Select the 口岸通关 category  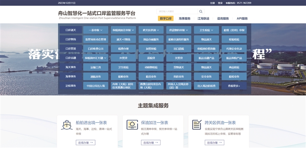(71, 30)
